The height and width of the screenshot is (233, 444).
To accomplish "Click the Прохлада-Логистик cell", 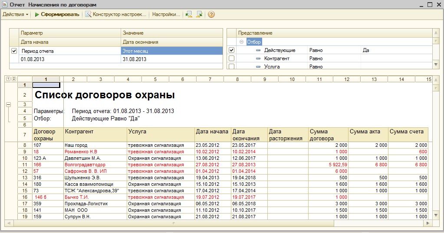I will 95,204.
